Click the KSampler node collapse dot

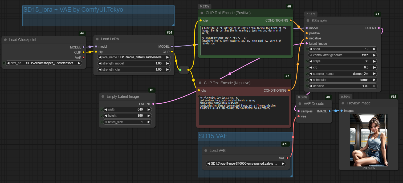pyautogui.click(x=308, y=21)
